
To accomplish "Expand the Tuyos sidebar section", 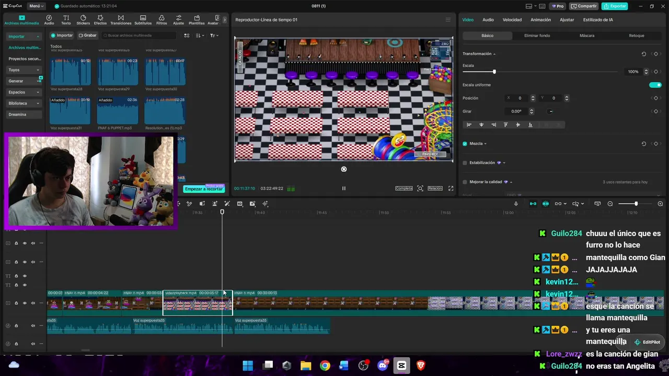I will (38, 70).
